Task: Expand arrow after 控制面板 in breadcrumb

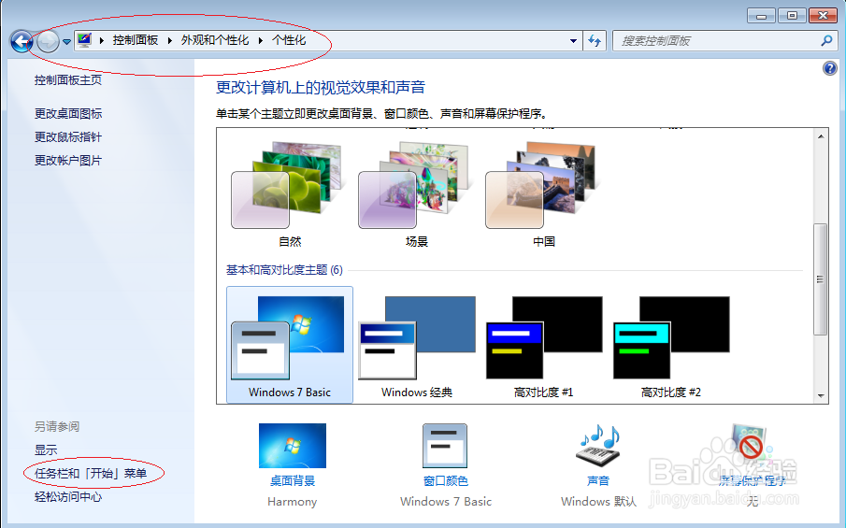Action: click(x=170, y=40)
